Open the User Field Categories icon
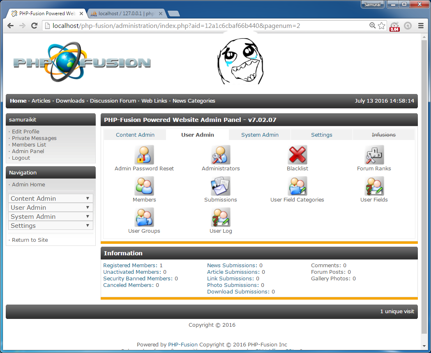Image resolution: width=431 pixels, height=353 pixels. coord(297,186)
